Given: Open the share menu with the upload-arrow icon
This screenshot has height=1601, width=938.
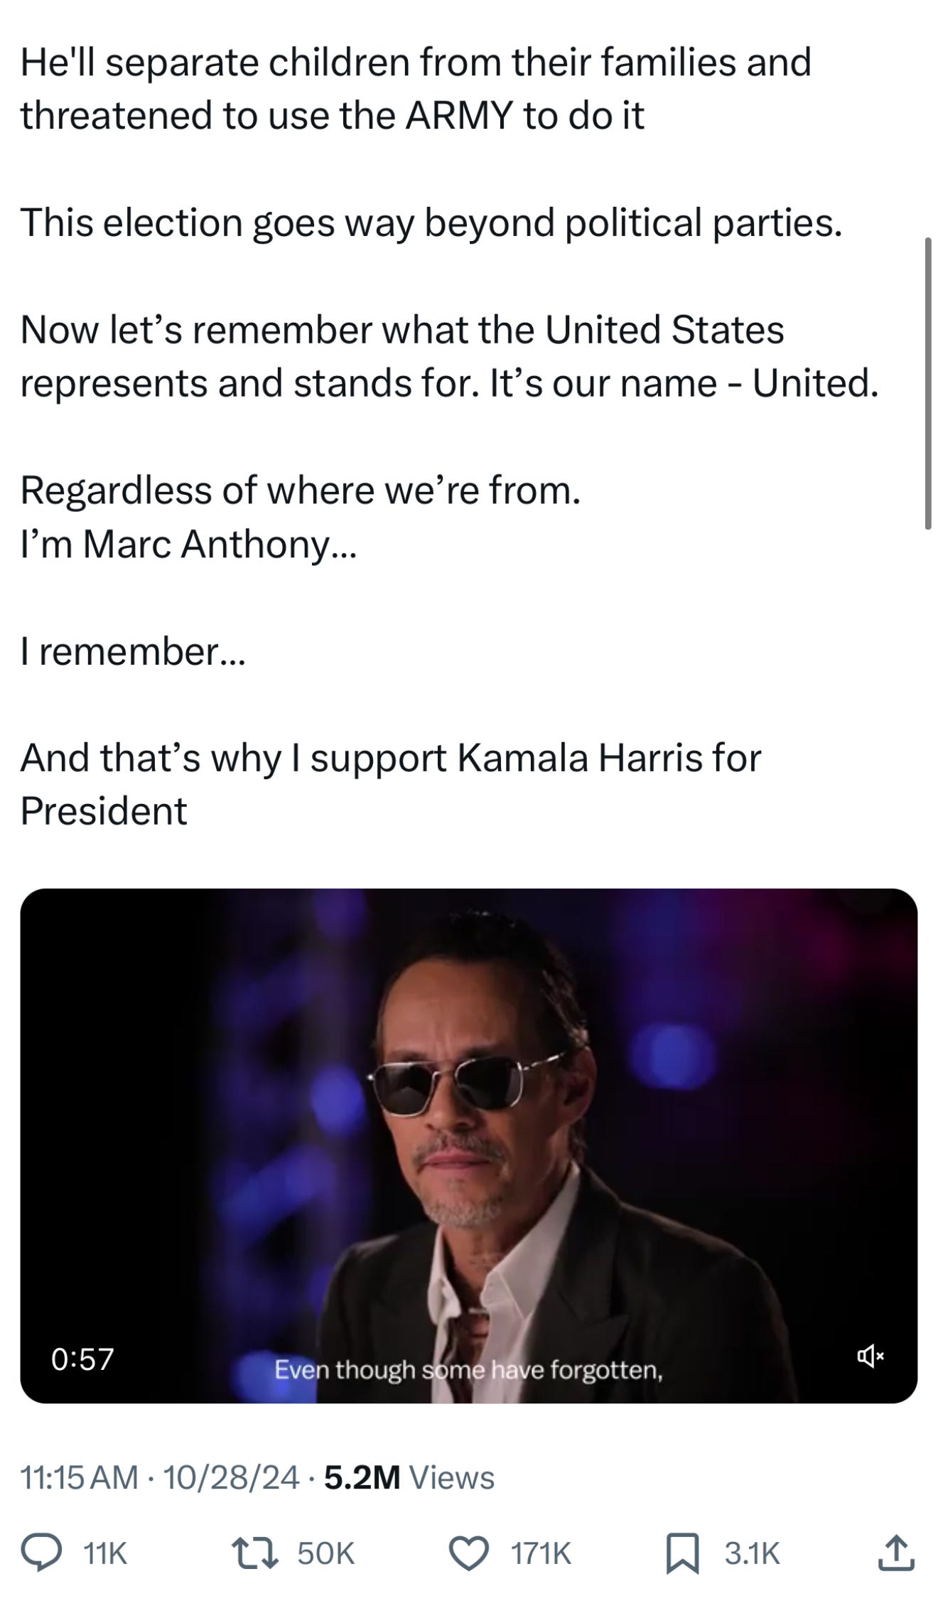Looking at the screenshot, I should [895, 1553].
